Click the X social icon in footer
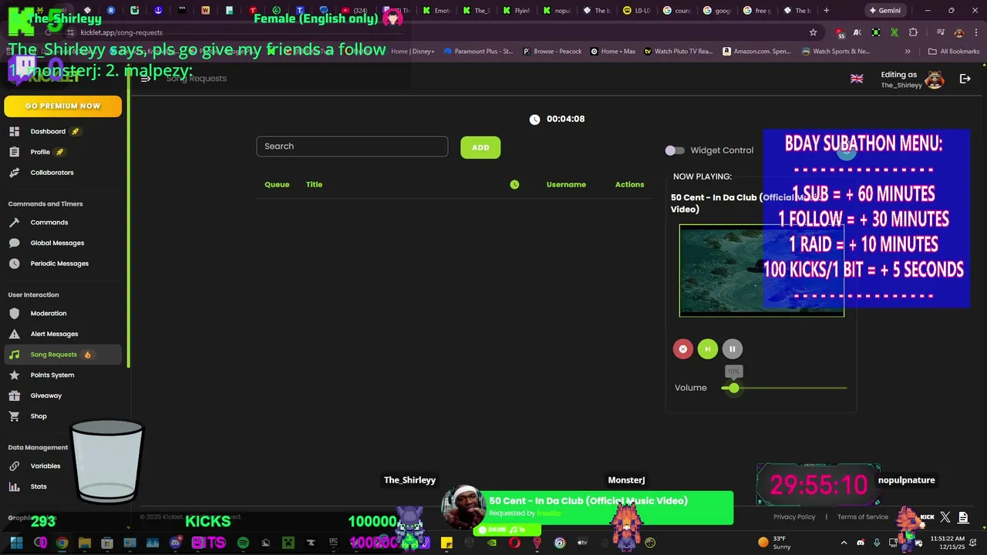Screen dimensions: 987x555 click(945, 517)
